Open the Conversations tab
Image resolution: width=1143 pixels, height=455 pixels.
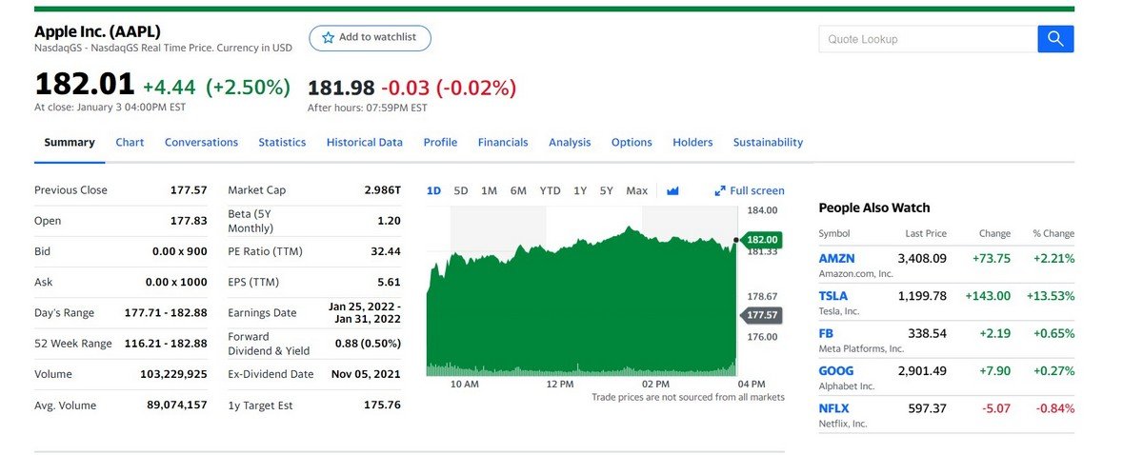(201, 143)
